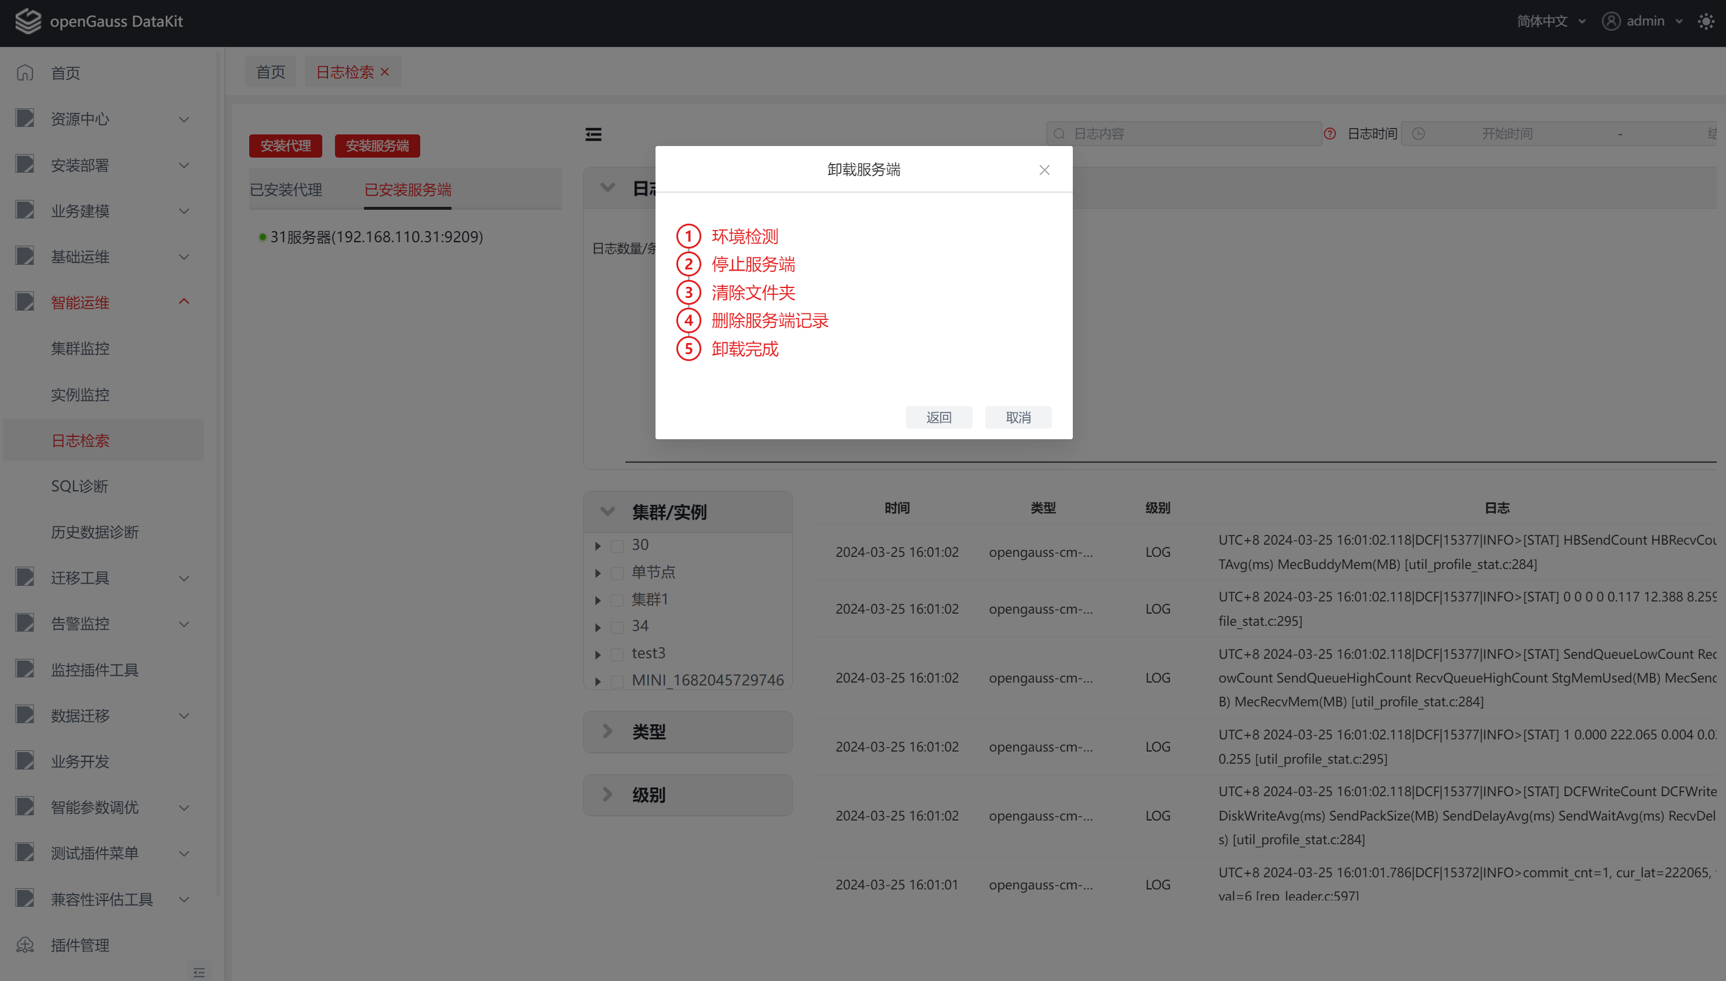Click the 安装代理 button
1726x981 pixels.
286,145
